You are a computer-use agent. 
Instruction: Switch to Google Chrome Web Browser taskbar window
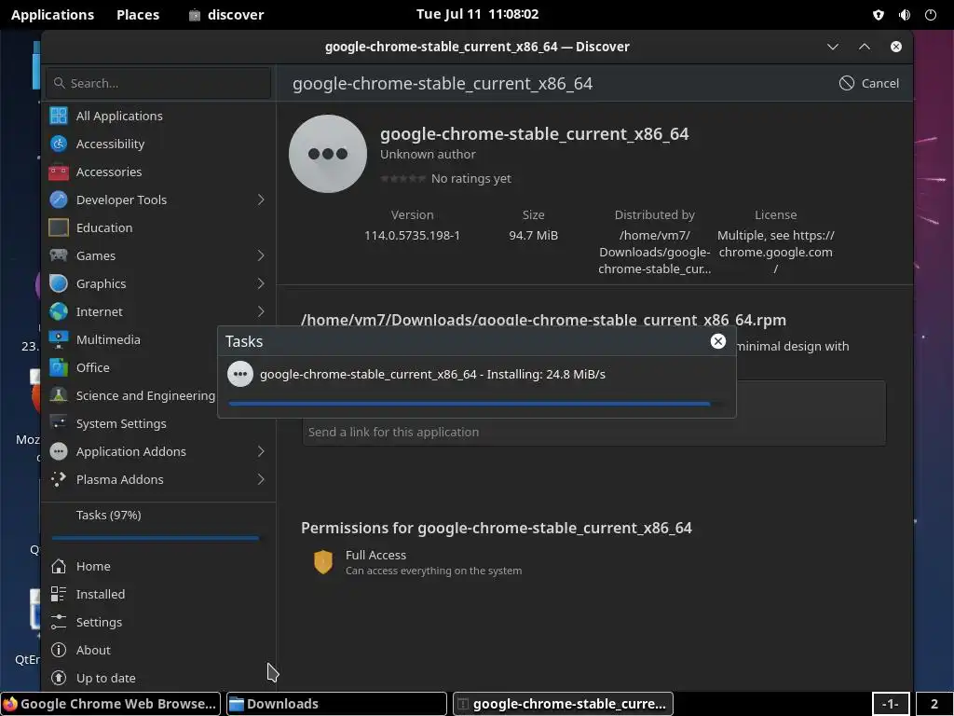(x=110, y=704)
